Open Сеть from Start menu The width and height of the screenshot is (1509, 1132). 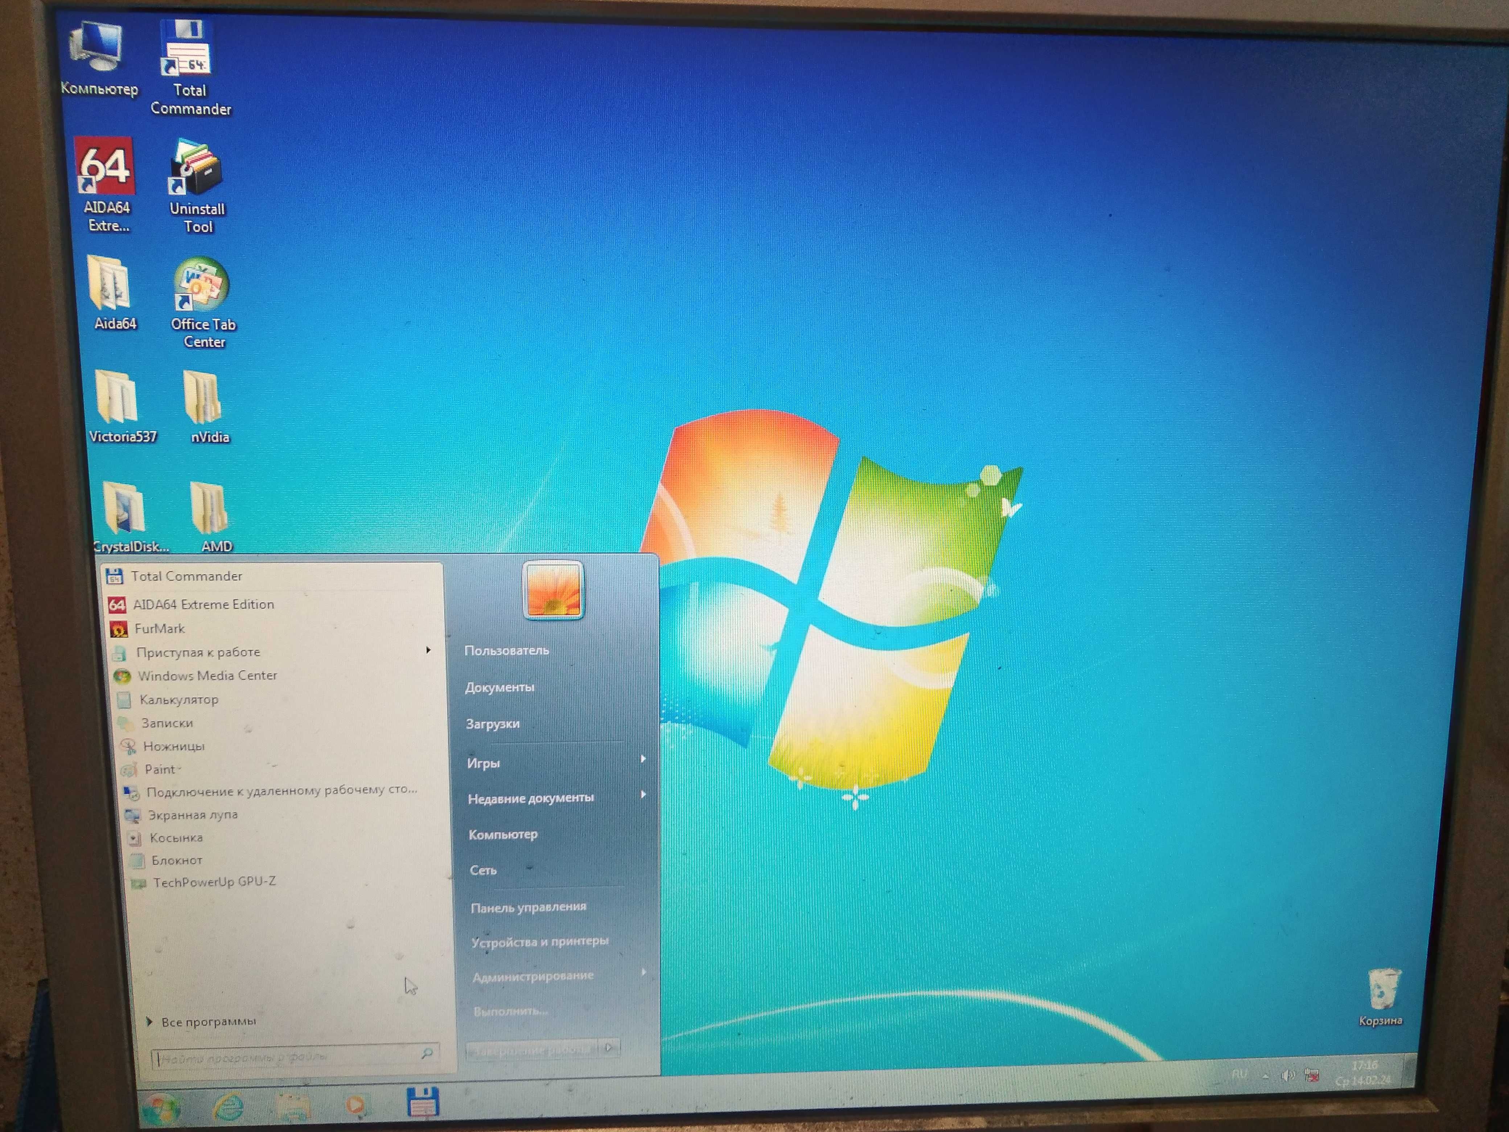(x=483, y=870)
